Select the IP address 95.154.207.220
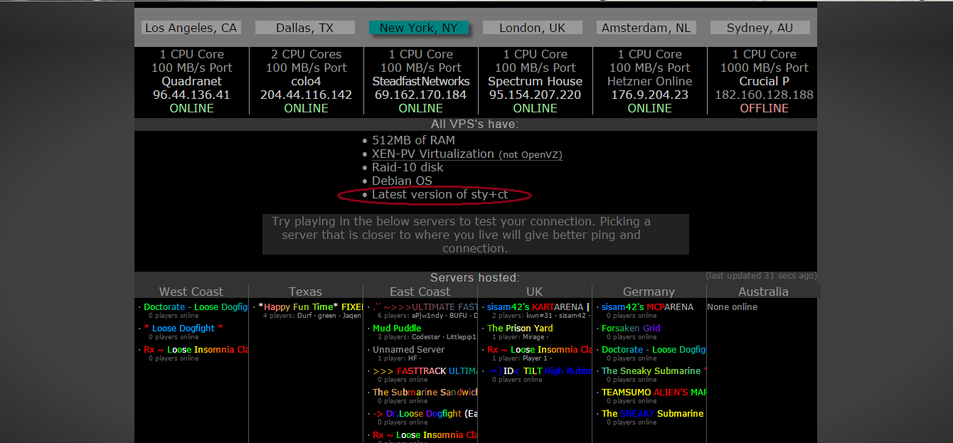This screenshot has height=443, width=953. [x=535, y=95]
